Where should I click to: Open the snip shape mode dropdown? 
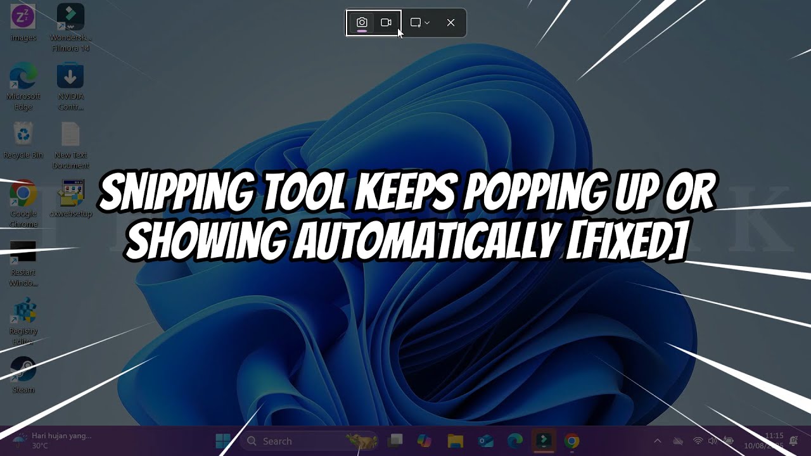pyautogui.click(x=420, y=23)
